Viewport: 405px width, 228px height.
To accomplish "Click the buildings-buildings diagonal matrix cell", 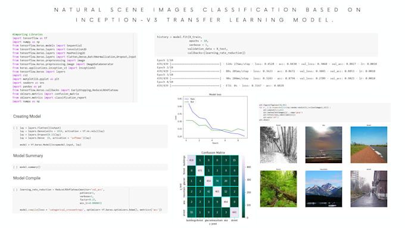I will pos(191,160).
